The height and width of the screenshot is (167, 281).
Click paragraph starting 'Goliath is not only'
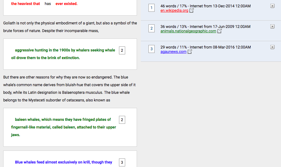pos(70,27)
